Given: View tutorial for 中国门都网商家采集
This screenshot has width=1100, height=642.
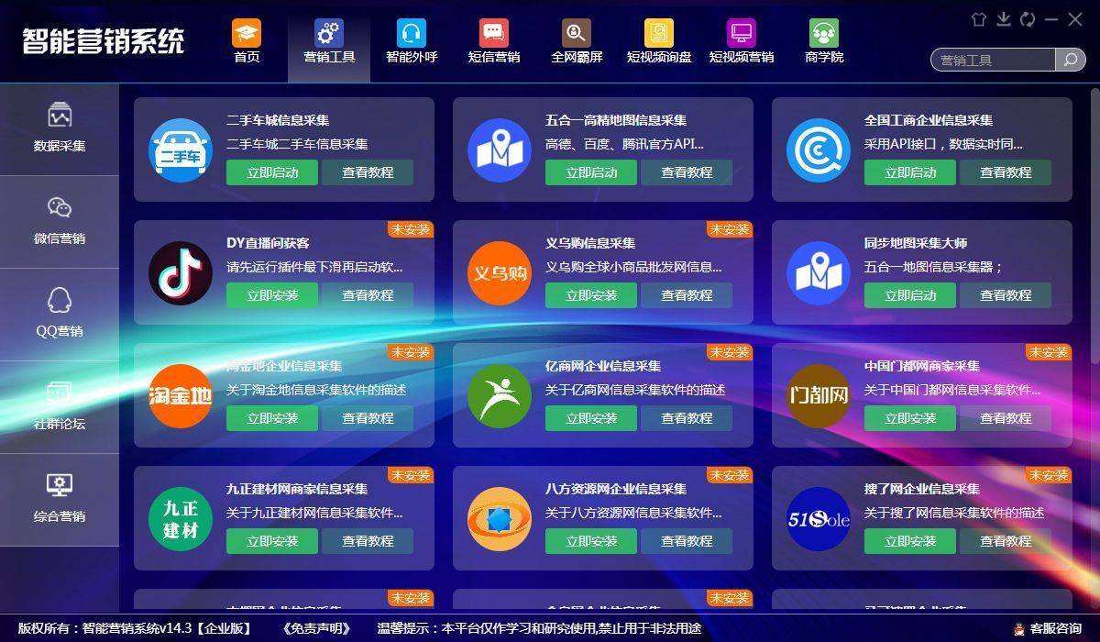Looking at the screenshot, I should (1006, 418).
